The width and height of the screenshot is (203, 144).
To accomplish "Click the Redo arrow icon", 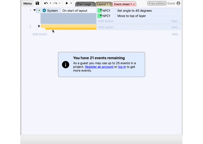I will 55,3.
